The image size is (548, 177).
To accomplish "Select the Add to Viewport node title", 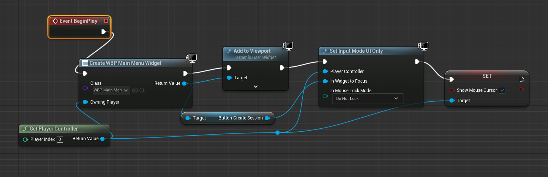I will pyautogui.click(x=252, y=51).
